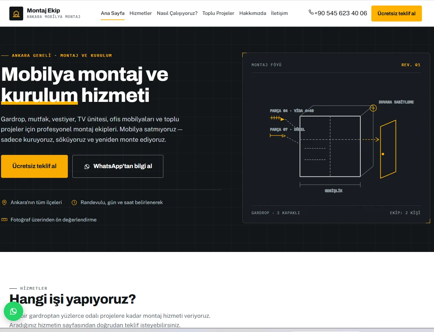Click the HİZMETLER section label
The width and height of the screenshot is (434, 332).
[34, 288]
